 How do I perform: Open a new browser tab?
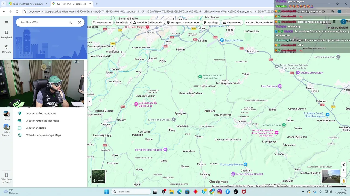tap(97, 4)
